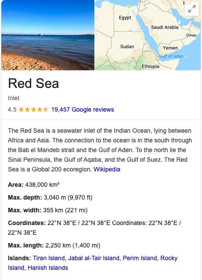Open the Perim Island link

(x=140, y=258)
